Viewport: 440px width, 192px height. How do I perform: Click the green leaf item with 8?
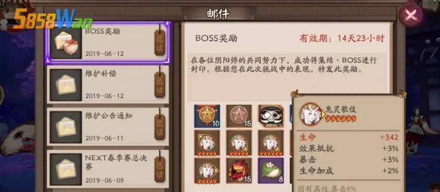pyautogui.click(x=271, y=171)
